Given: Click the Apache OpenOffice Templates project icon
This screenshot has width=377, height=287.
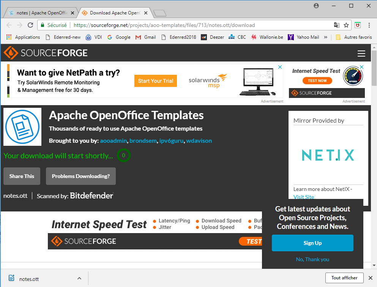Looking at the screenshot, I should 22,127.
